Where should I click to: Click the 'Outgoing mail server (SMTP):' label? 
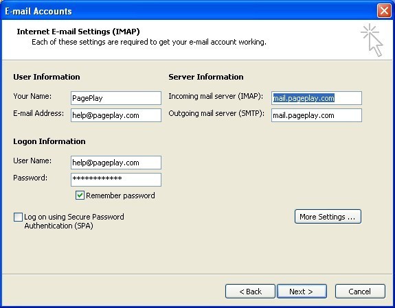(x=216, y=113)
